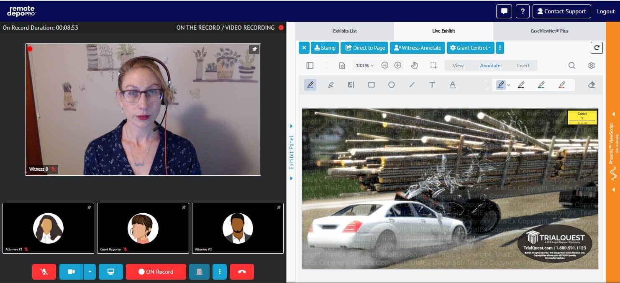Switch to Annotate mode

pos(490,66)
